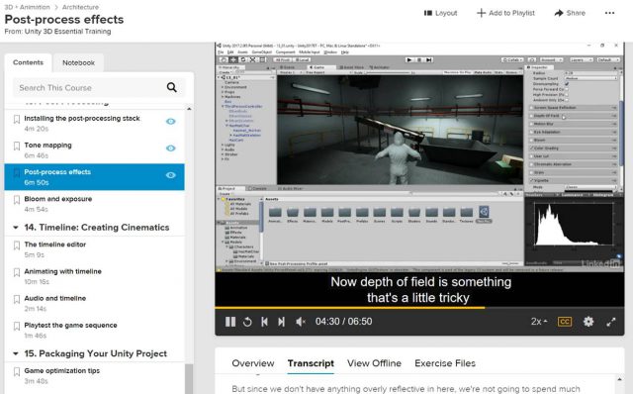The height and width of the screenshot is (394, 633).
Task: Toggle viewed eye for Installing post-processing stack
Action: (171, 121)
